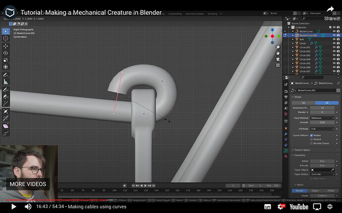
Task: Toggle the Collection exclude checkbox
Action: tap(330, 27)
